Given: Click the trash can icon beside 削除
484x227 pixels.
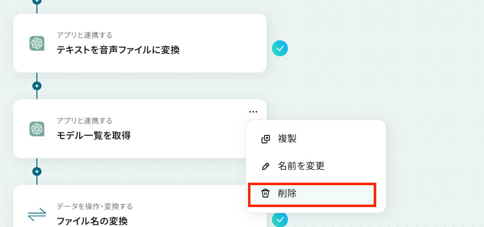Looking at the screenshot, I should coord(265,194).
